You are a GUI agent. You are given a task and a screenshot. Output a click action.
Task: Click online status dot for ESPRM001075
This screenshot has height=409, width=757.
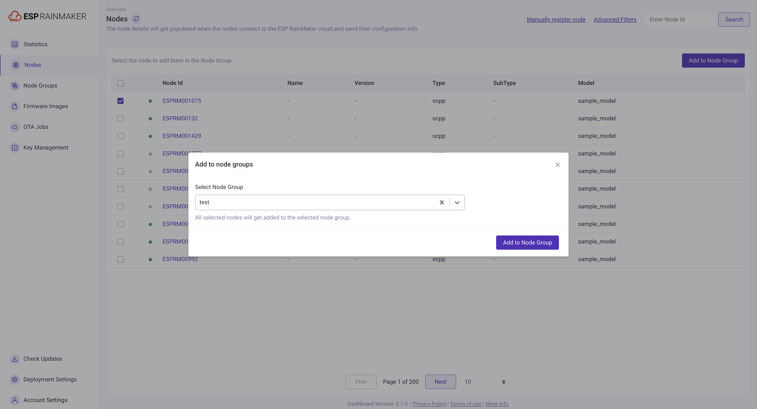150,101
